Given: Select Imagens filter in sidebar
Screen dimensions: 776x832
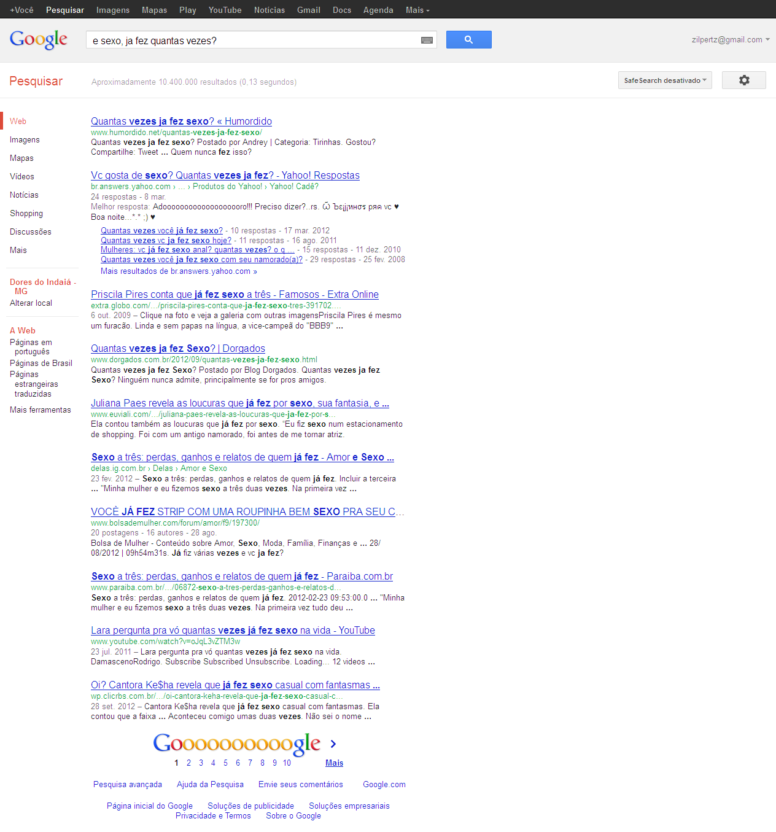Looking at the screenshot, I should [25, 139].
